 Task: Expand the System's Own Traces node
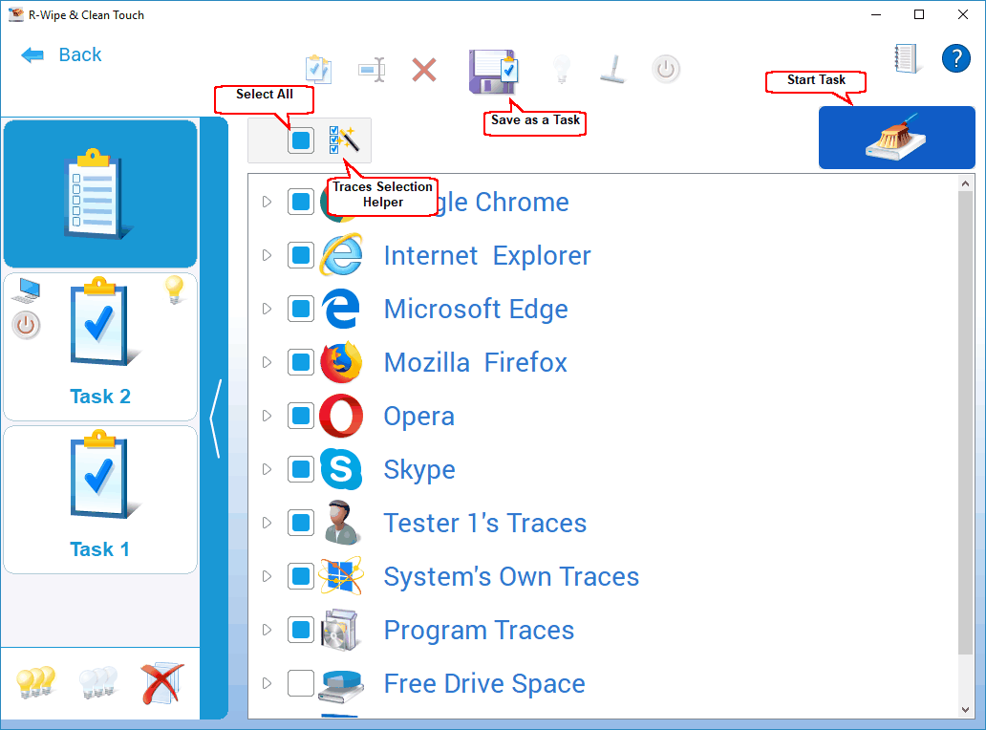pos(268,576)
